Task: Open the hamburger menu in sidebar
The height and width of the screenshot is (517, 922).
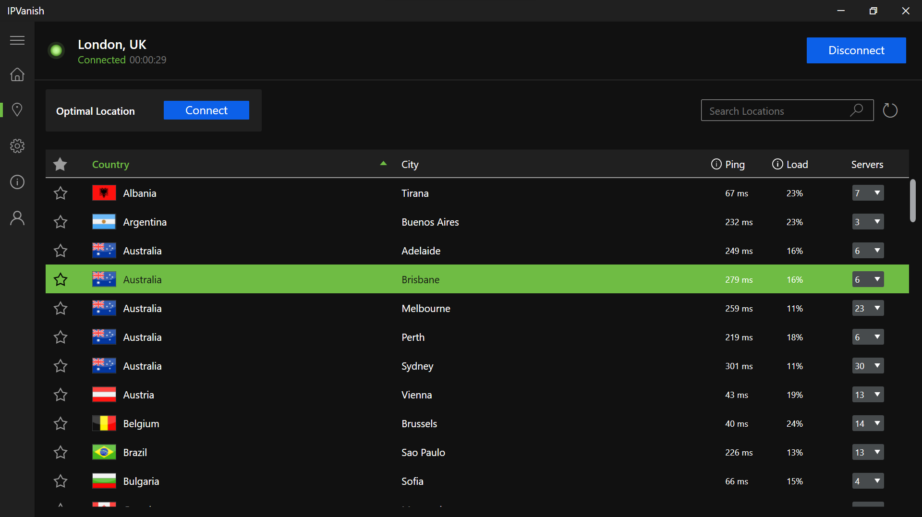Action: [17, 40]
